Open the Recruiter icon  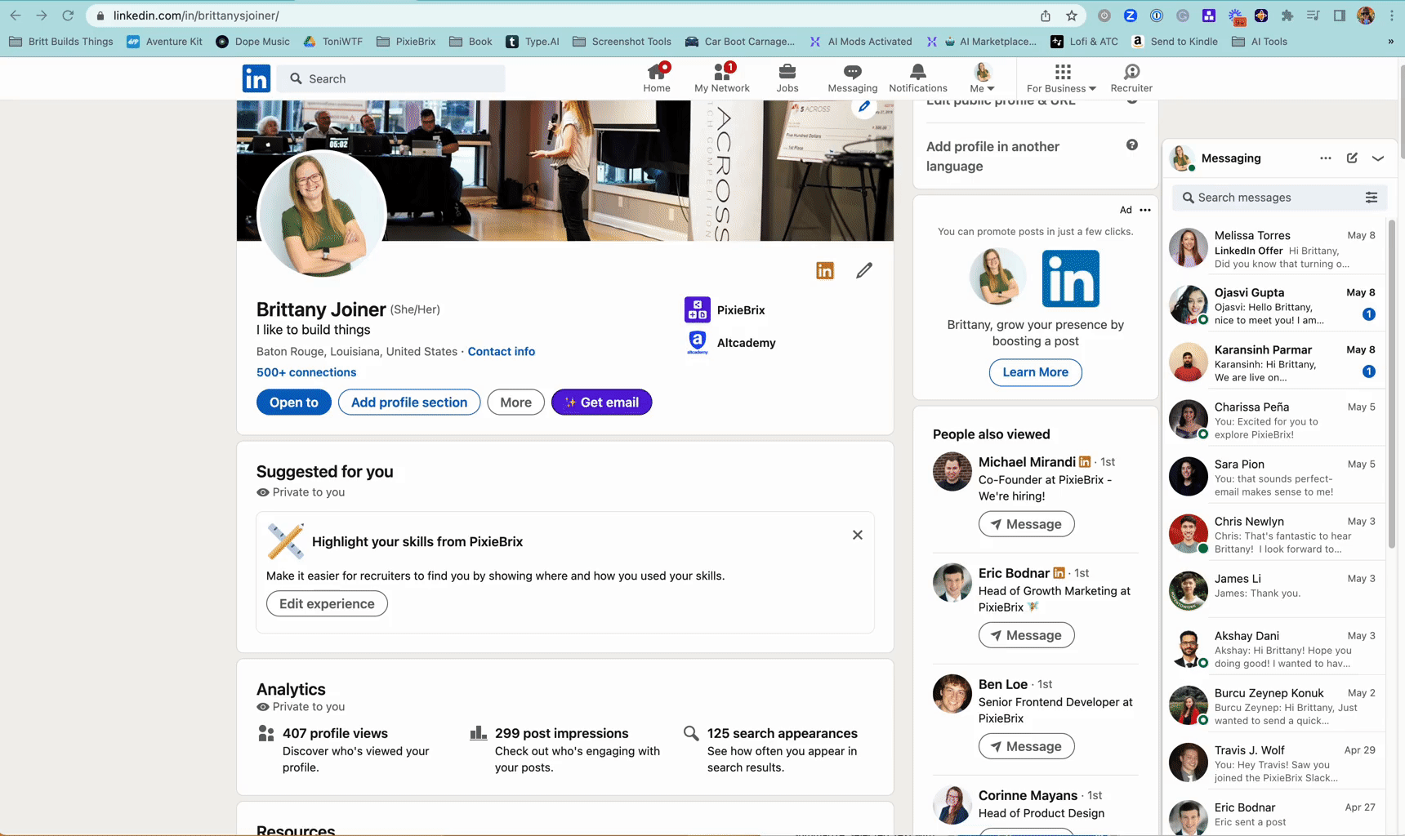(1131, 72)
